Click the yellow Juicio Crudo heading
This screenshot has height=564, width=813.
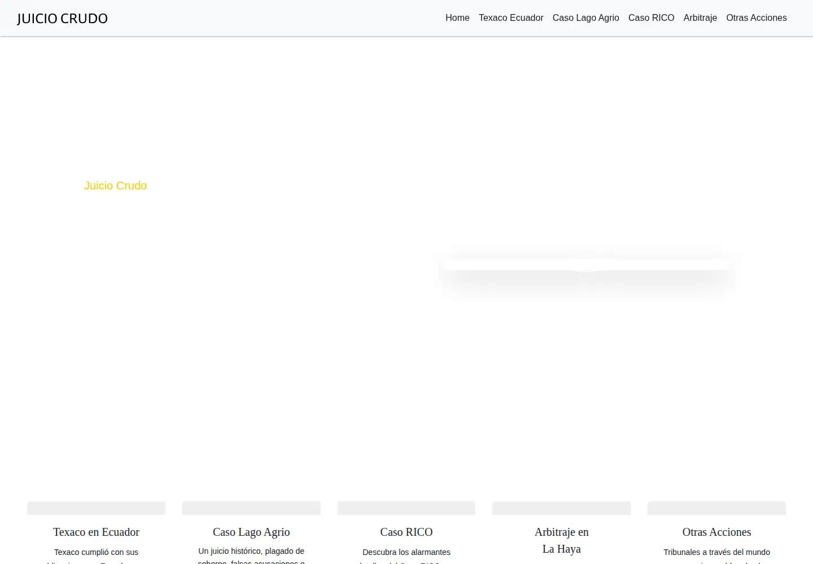coord(115,186)
